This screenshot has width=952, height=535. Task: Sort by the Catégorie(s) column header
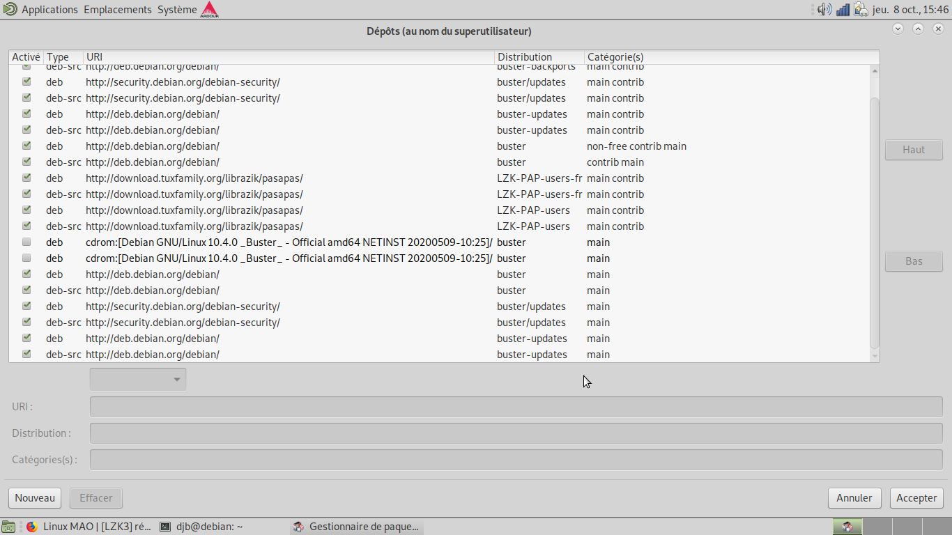click(x=732, y=57)
